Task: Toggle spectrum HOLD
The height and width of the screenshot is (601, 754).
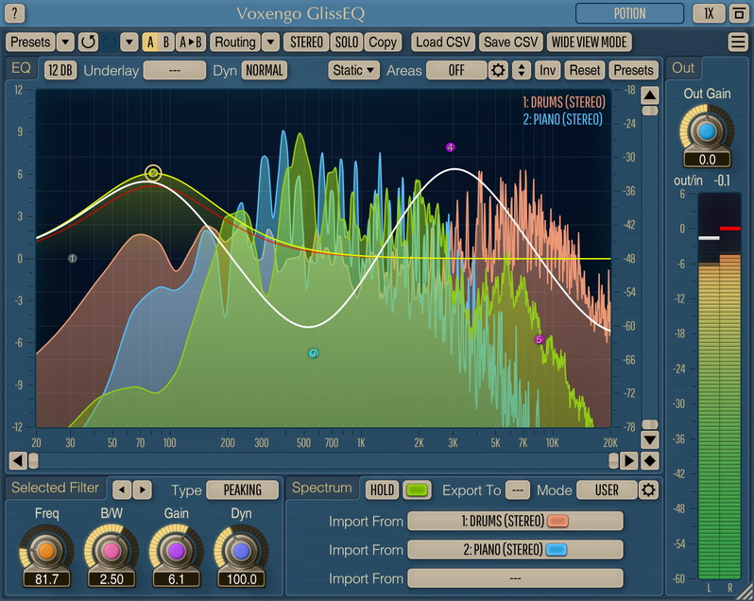Action: click(x=383, y=489)
